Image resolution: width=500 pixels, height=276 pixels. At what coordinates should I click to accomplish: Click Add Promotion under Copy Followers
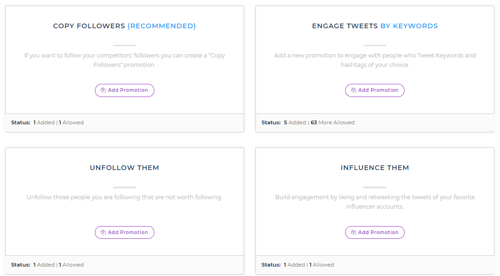tap(124, 90)
